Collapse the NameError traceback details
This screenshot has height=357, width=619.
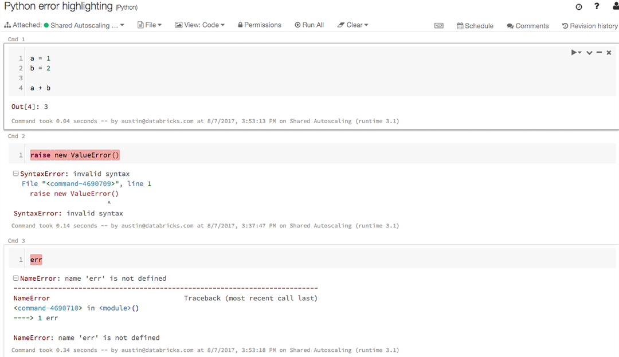point(16,278)
